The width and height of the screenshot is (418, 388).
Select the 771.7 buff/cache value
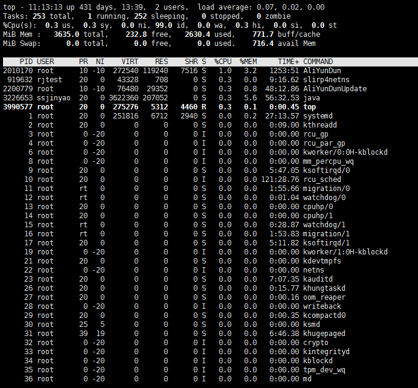pos(263,34)
